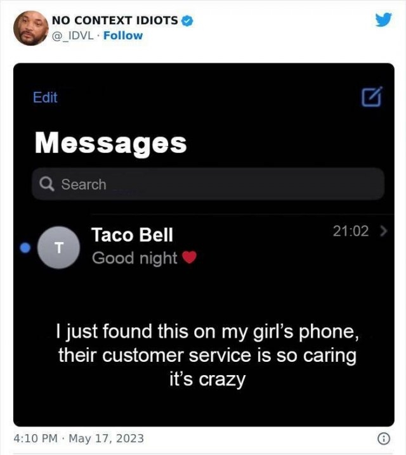The image size is (406, 455).
Task: Click the blue verified badge
Action: [x=187, y=21]
